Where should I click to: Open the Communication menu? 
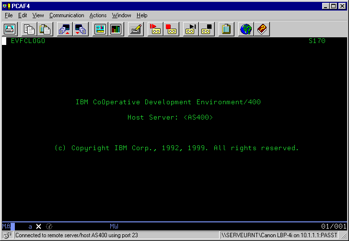click(x=67, y=15)
